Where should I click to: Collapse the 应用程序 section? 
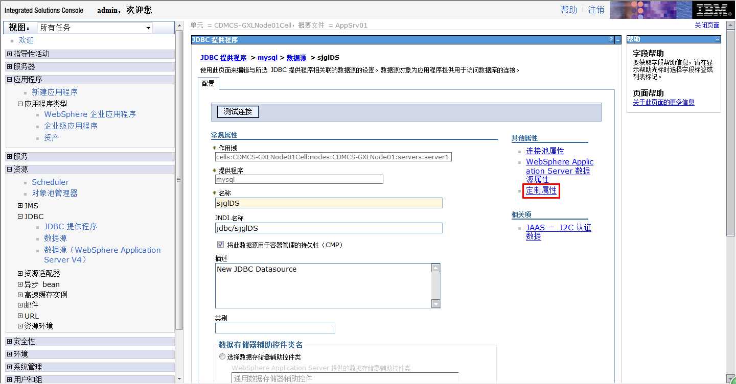point(10,79)
